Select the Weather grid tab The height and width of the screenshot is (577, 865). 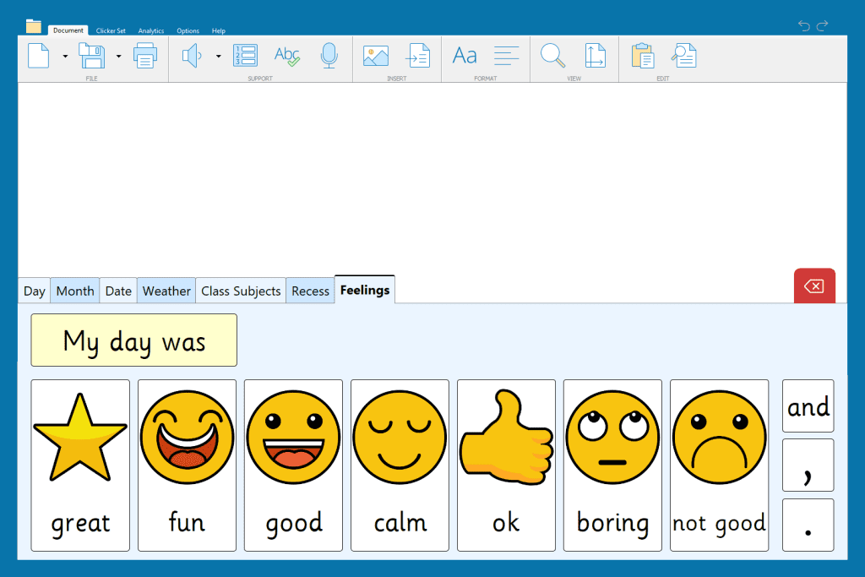[x=166, y=291]
